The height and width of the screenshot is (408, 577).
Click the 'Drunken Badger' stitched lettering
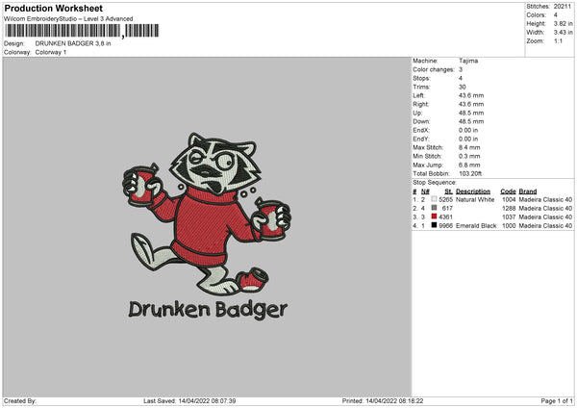(208, 310)
